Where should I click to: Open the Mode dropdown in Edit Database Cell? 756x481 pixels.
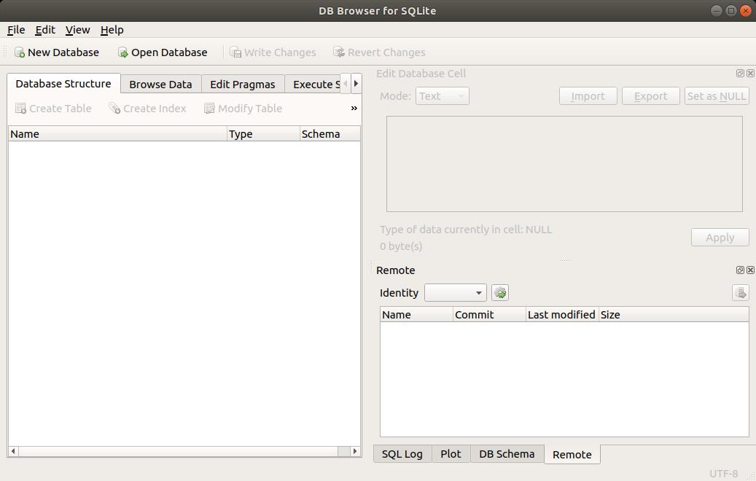click(x=442, y=95)
